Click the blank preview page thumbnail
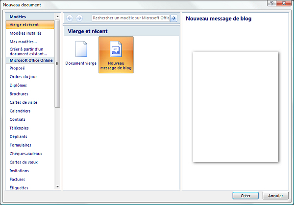The width and height of the screenshot is (294, 205). pyautogui.click(x=235, y=106)
